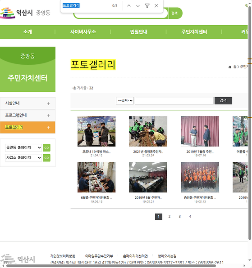Go to previous find result arrow
252x268 pixels.
pyautogui.click(x=129, y=6)
